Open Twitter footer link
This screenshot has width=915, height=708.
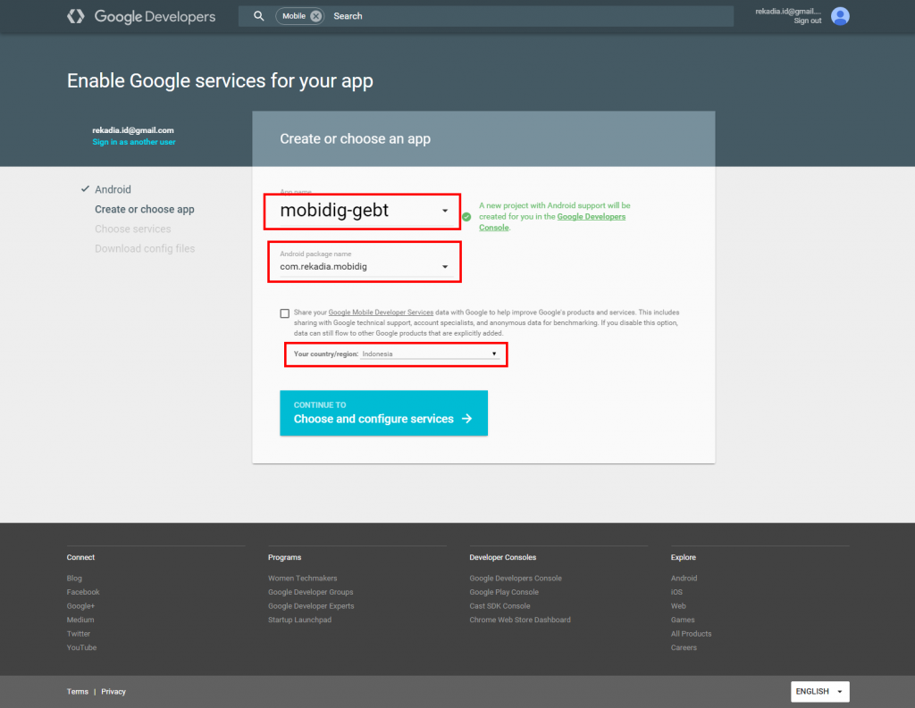pyautogui.click(x=79, y=634)
